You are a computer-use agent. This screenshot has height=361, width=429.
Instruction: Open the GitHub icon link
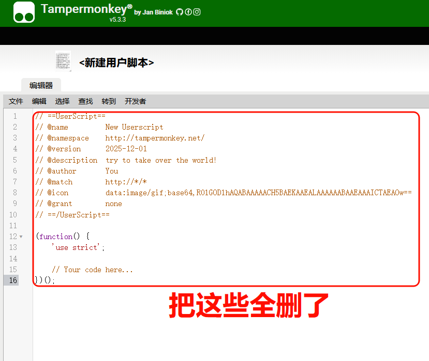click(180, 12)
